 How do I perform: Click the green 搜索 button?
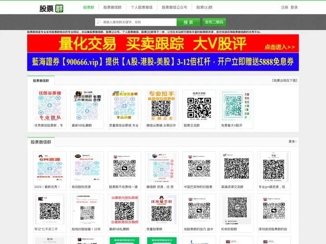(188, 22)
